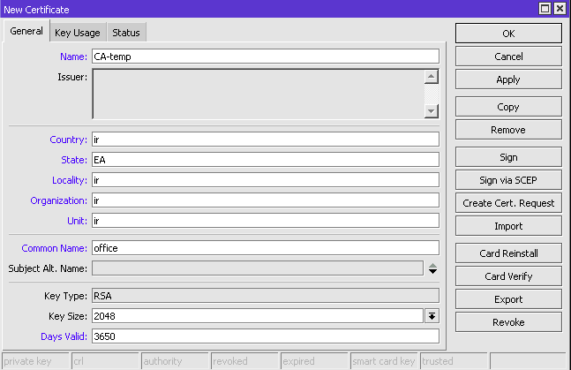571x370 pixels.
Task: Click the Sign button
Action: click(x=508, y=157)
